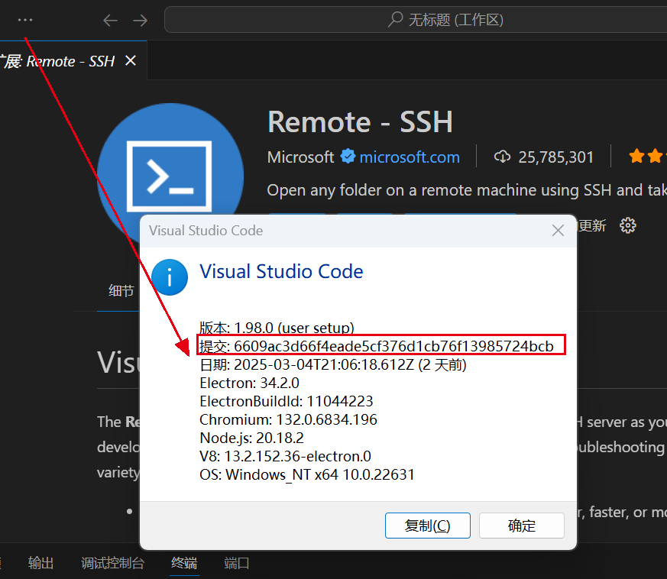This screenshot has height=579, width=667.
Task: Open the ellipsis menu in title bar
Action: (x=25, y=20)
